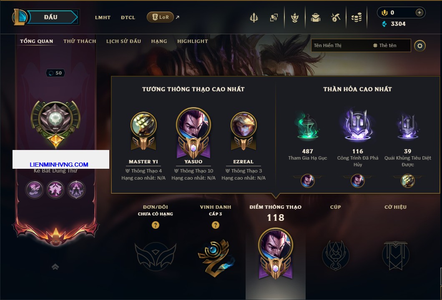Open the Store coins icon
The width and height of the screenshot is (442, 300).
357,17
